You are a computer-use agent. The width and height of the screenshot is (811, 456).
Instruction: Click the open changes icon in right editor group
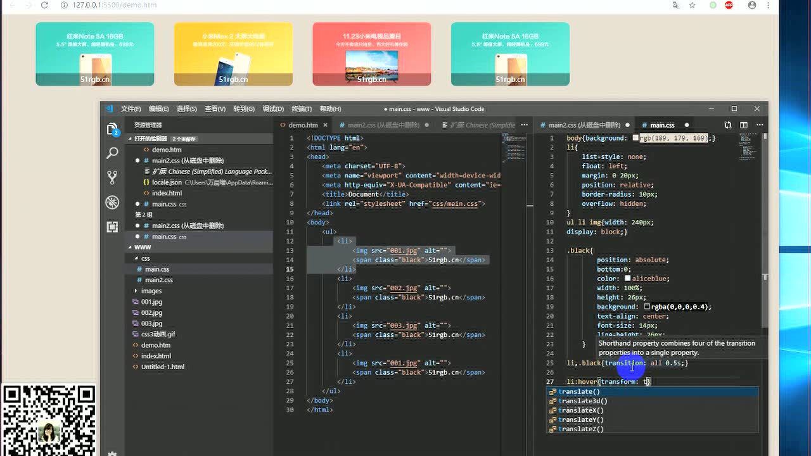pyautogui.click(x=728, y=125)
